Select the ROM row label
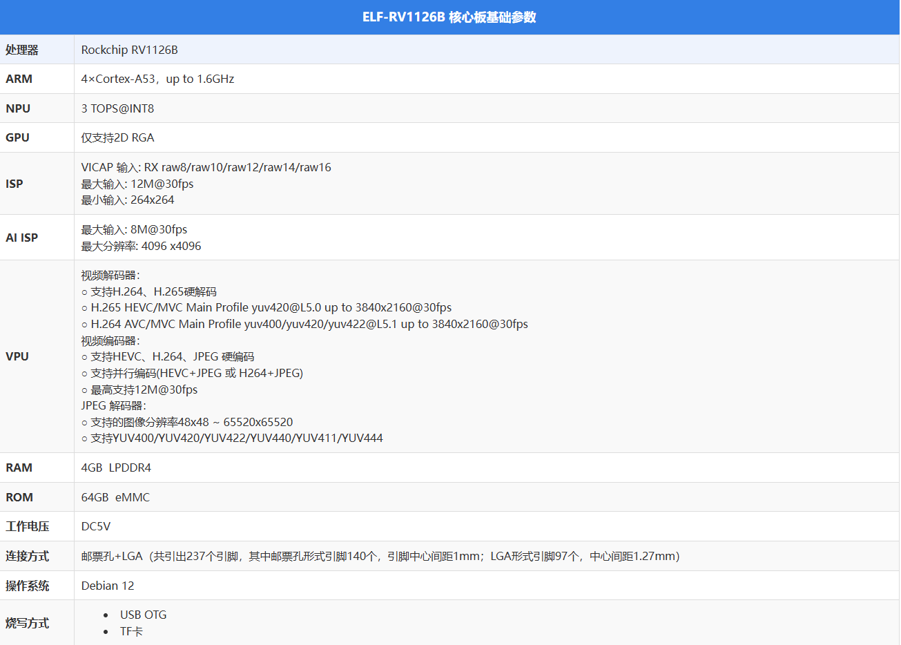 pos(19,497)
